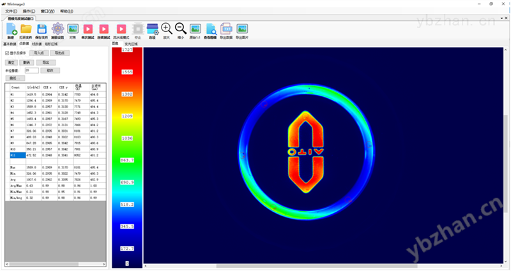Switch to Rectangle Area (矩形区域) tab
This screenshot has height=271, width=511.
point(51,44)
